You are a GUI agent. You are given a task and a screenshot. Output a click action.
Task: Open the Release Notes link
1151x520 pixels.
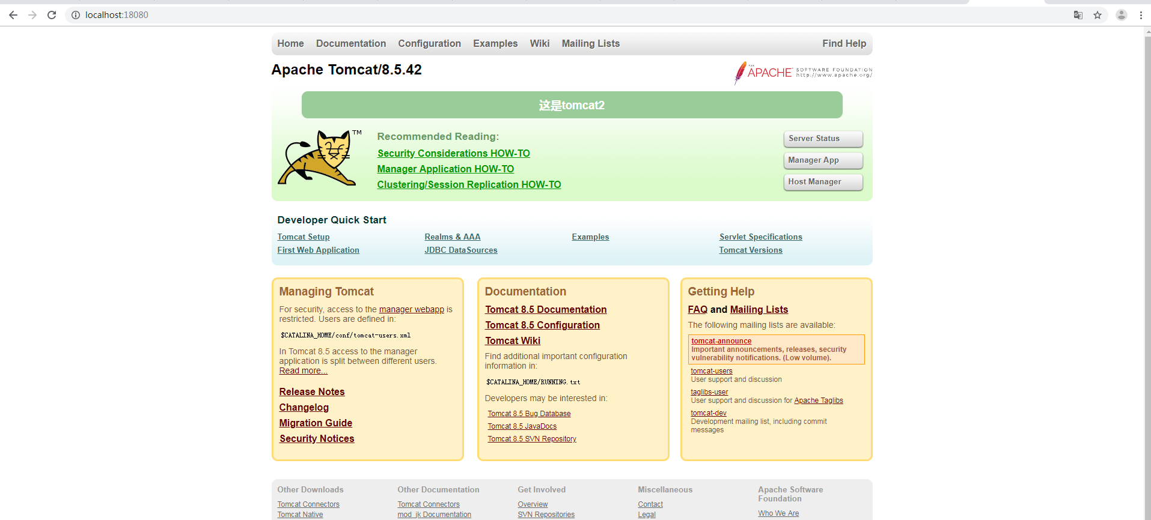coord(312,392)
